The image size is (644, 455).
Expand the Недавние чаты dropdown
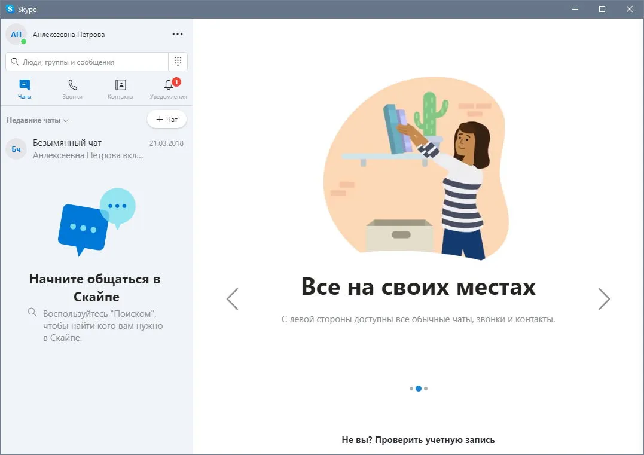[38, 120]
